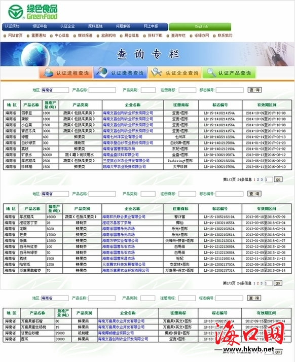Viewport: 295px width, 362px height.
Task: Select the 矿泉水 product cell
Action: (x=31, y=155)
